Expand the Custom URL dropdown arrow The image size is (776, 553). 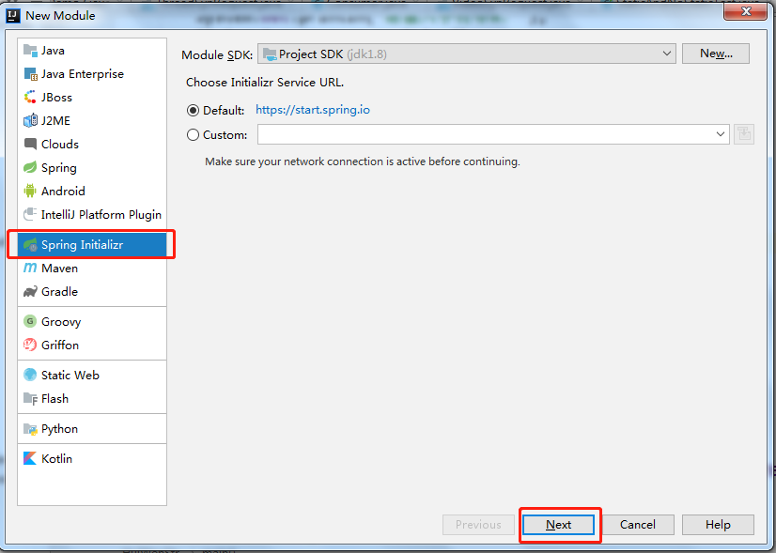pos(720,134)
